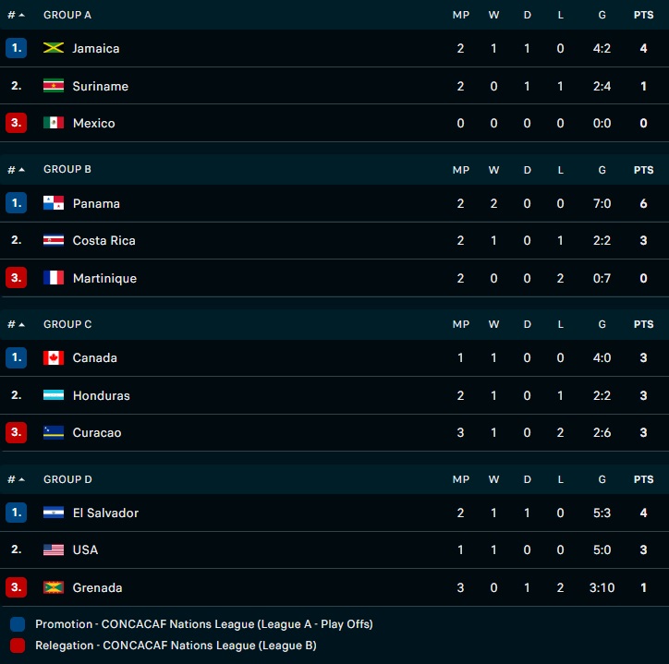This screenshot has height=664, width=669.
Task: Sort Group A by PTS column
Action: coord(643,15)
